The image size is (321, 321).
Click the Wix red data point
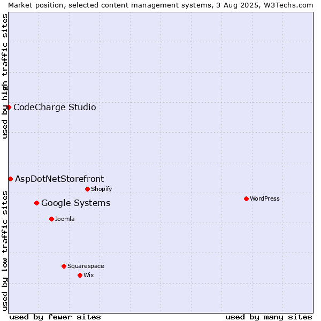80,276
